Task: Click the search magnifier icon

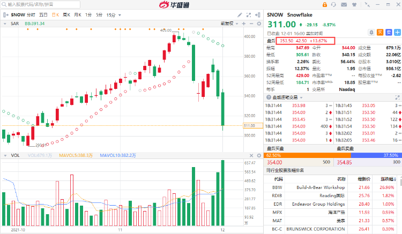Action: click(4, 4)
